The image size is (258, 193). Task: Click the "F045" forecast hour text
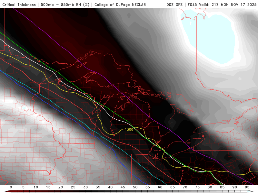(193, 5)
